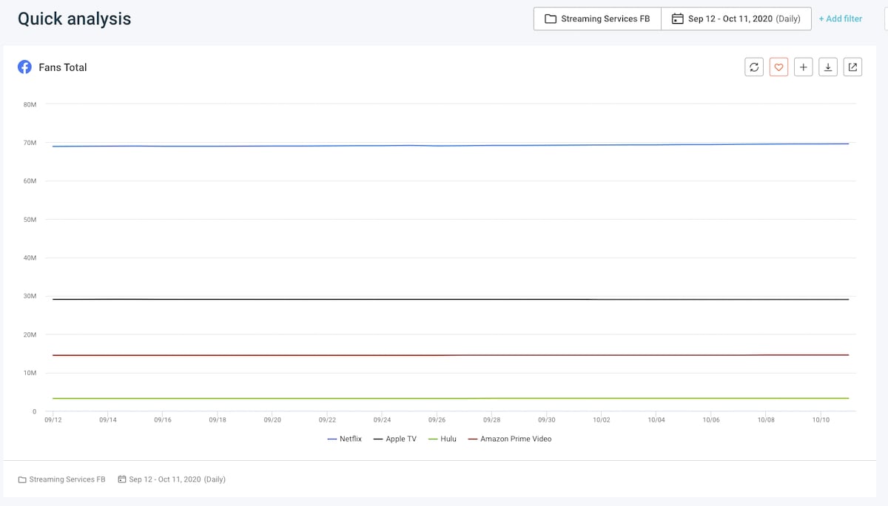Click the 10/06 x-axis date label
Image resolution: width=888 pixels, height=506 pixels.
(711, 419)
